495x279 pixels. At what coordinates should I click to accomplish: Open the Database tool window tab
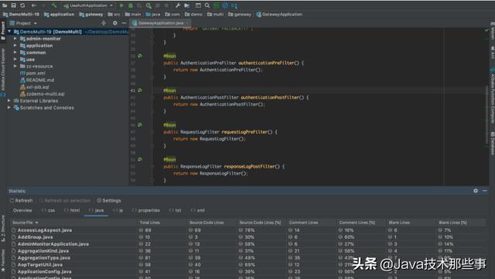pyautogui.click(x=492, y=144)
